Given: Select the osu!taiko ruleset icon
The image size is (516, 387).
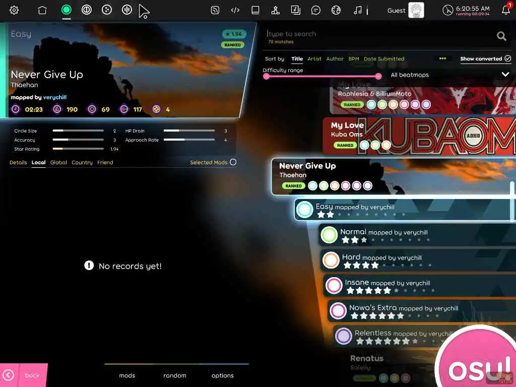Looking at the screenshot, I should coord(87,10).
